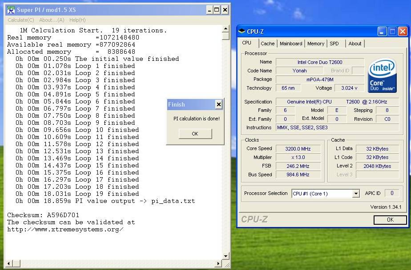Click the Checksum: A596D701 line
411x270 pixels.
coord(43,215)
